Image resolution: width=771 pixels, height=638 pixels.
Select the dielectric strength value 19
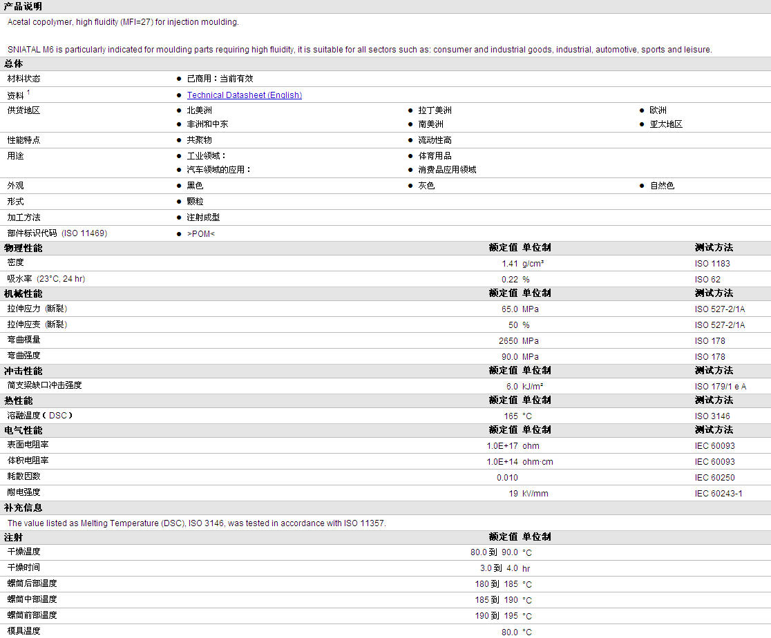(x=513, y=494)
